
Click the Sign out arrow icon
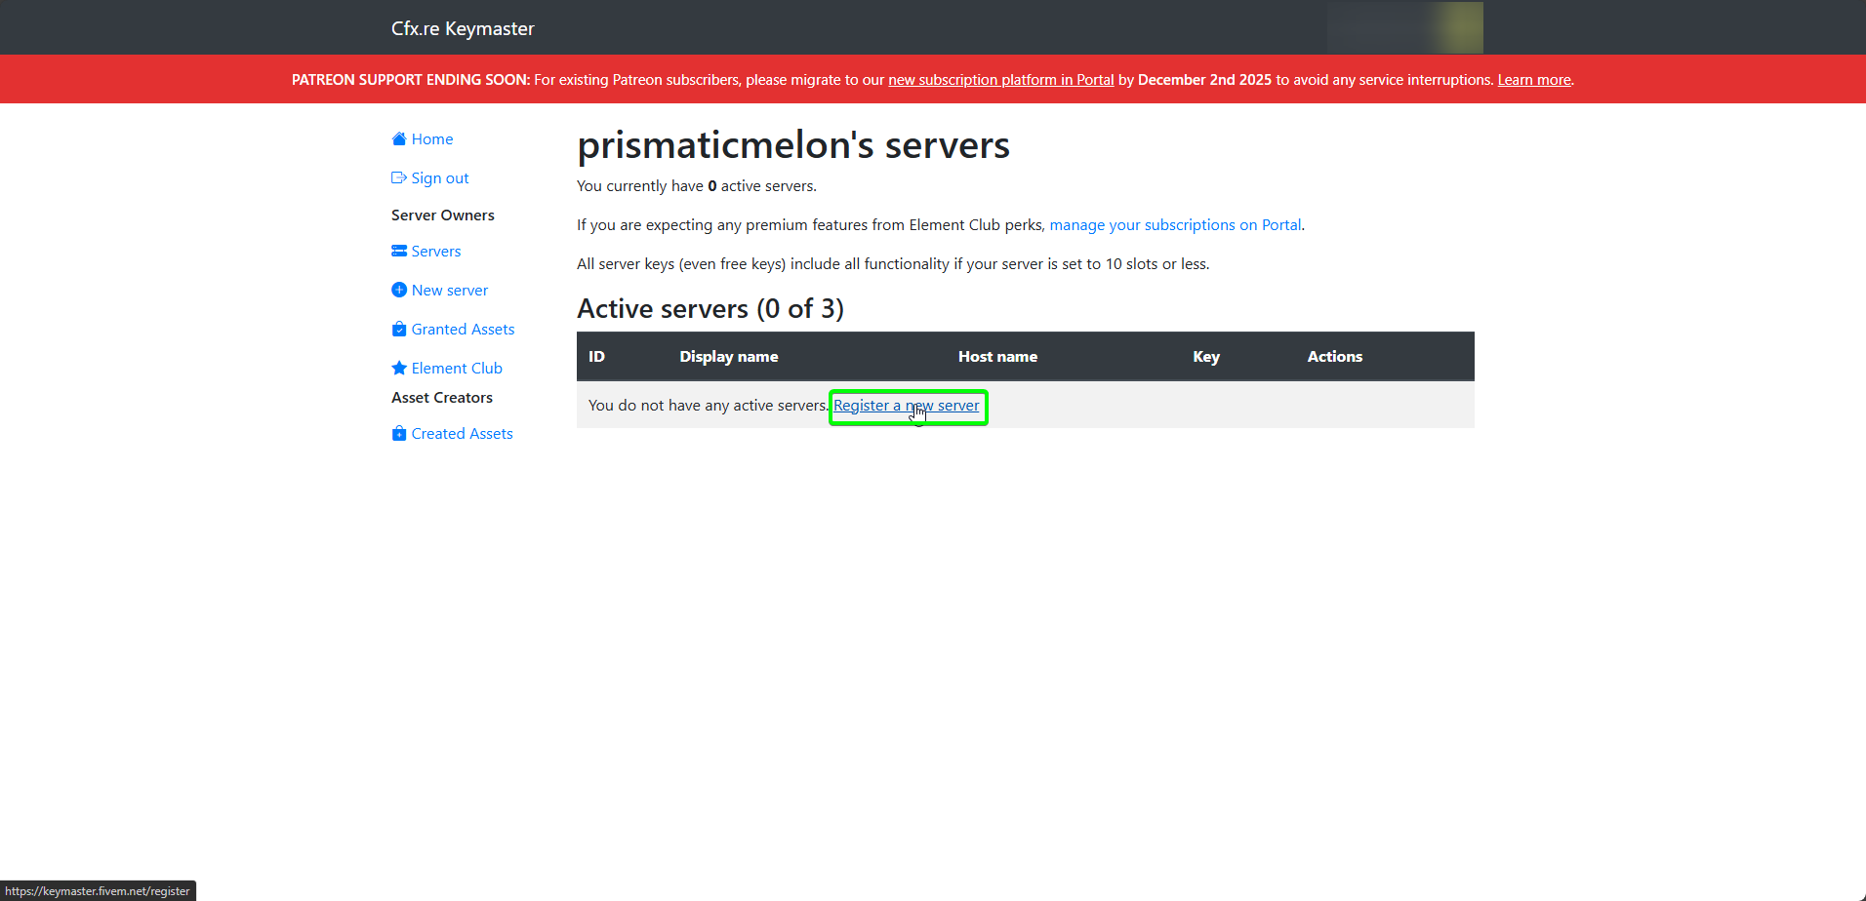(x=398, y=177)
